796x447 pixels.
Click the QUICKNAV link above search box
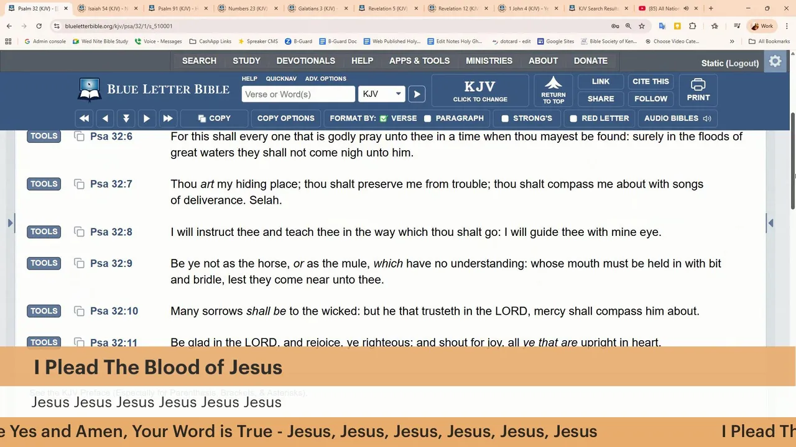[x=281, y=79]
